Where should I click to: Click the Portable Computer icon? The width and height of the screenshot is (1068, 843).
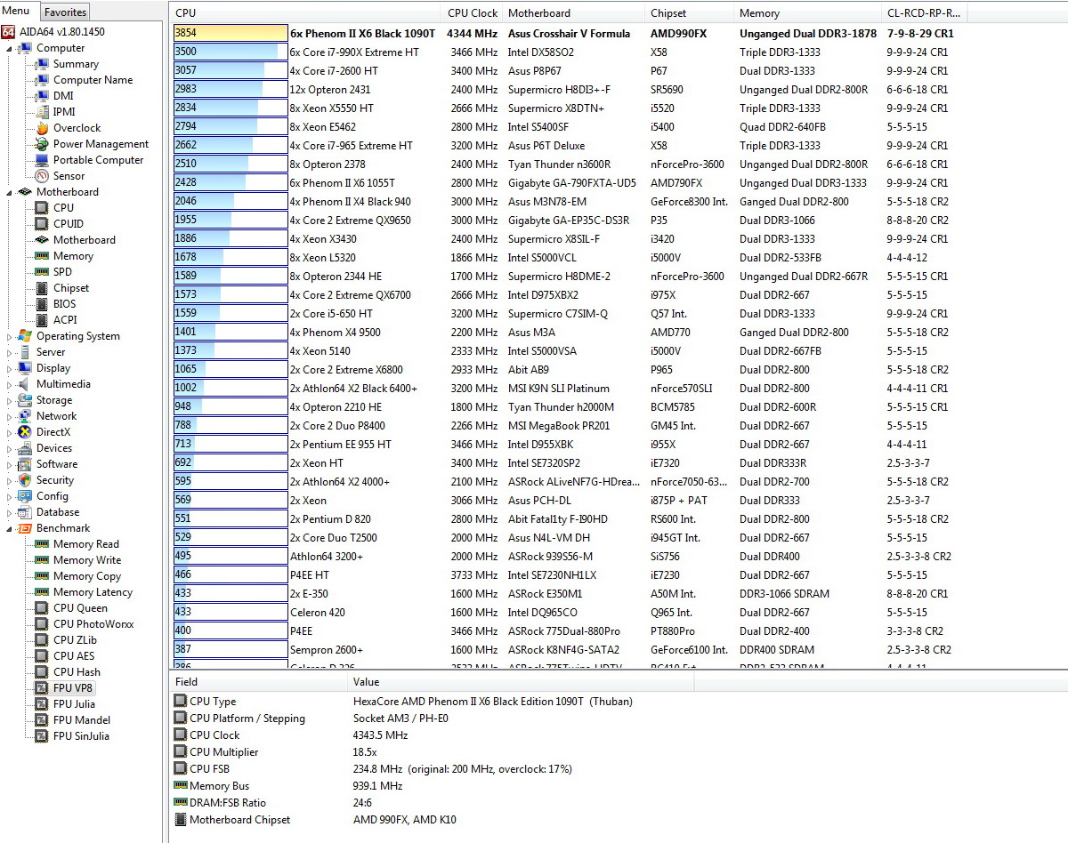42,160
